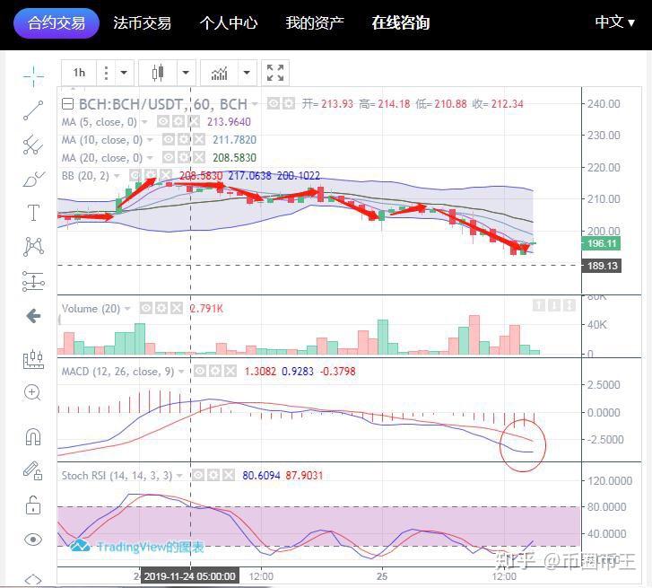Pick the text annotation tool
Viewport: 652px width, 588px height.
click(x=33, y=213)
